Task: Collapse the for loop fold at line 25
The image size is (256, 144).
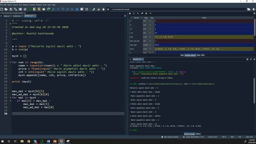Action: coord(10,98)
